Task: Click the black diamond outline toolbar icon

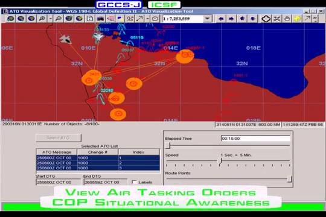Action: coord(266,19)
